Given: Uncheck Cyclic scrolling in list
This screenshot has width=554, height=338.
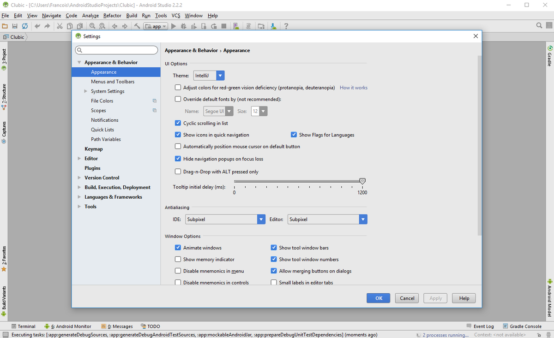Looking at the screenshot, I should [178, 123].
